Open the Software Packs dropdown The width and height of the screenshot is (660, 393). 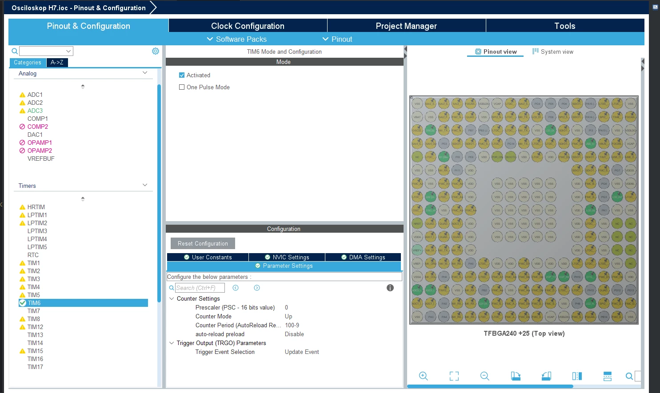pos(237,39)
